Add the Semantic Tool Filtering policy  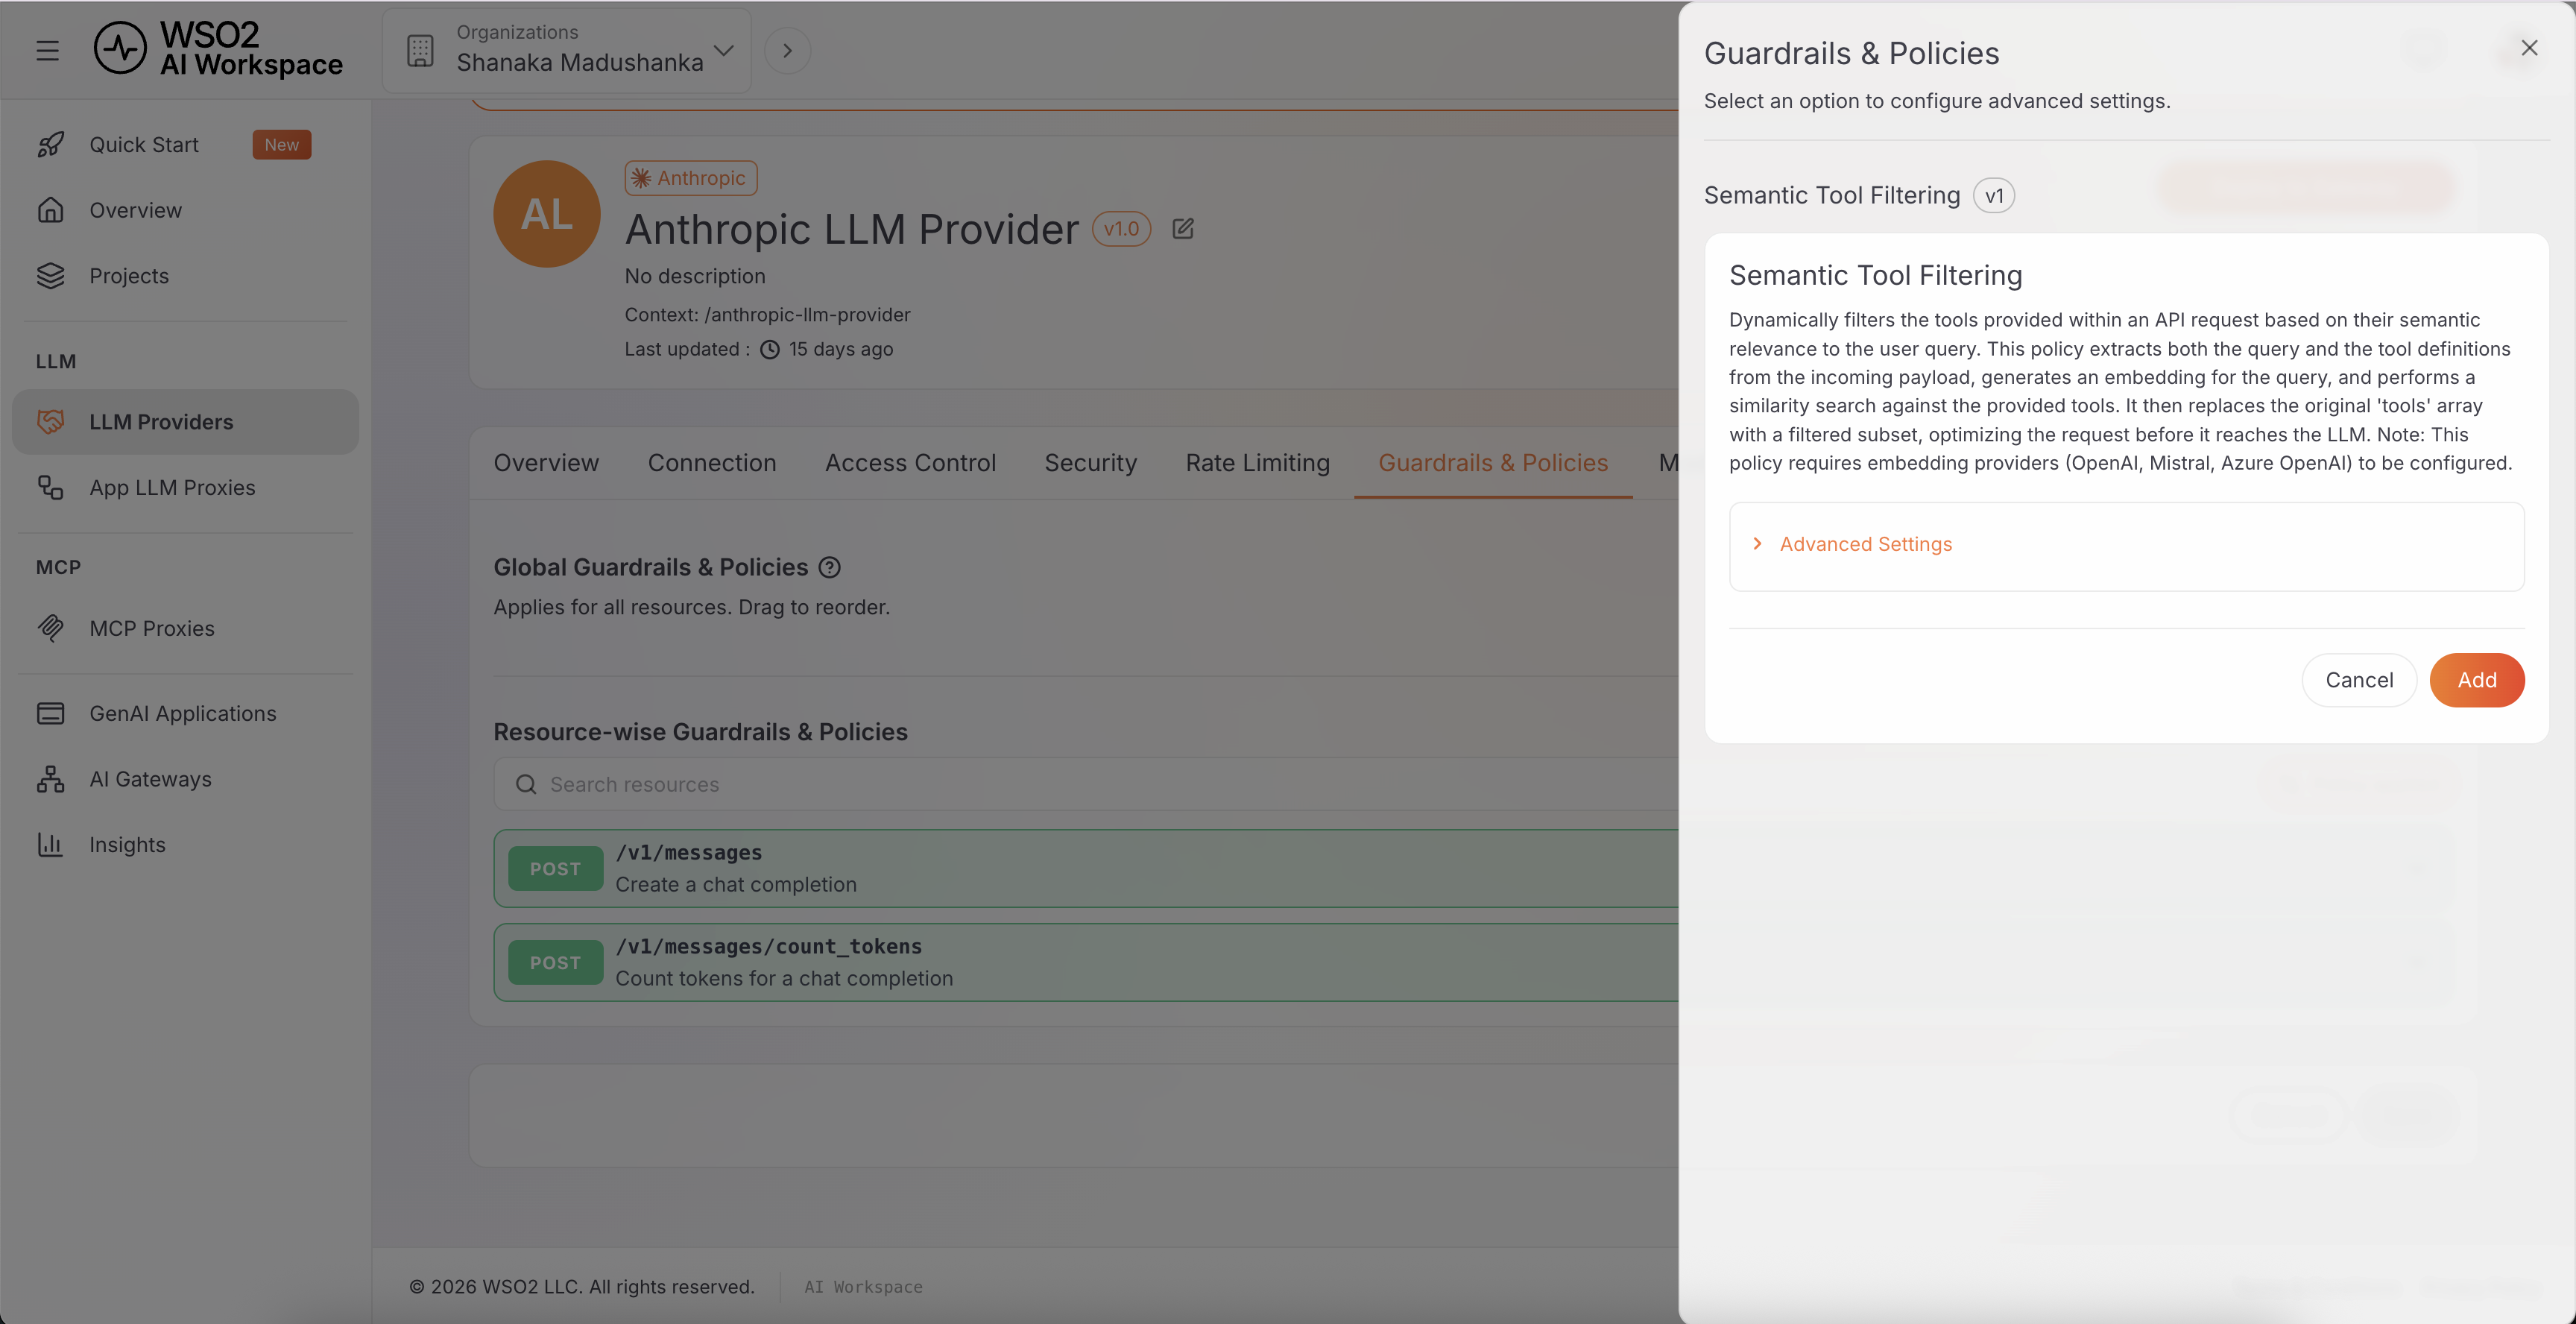point(2476,679)
